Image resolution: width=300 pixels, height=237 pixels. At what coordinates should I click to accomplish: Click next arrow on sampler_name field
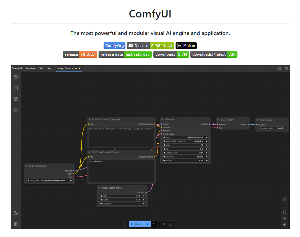click(207, 153)
